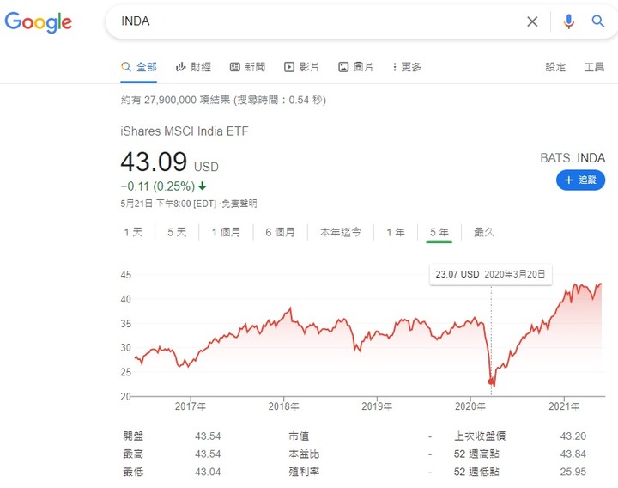The height and width of the screenshot is (488, 618).
Task: Open the 免責聲明 (Disclaimer) link
Action: (x=239, y=204)
